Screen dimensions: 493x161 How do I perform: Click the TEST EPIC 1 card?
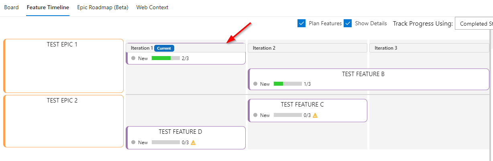(x=63, y=66)
